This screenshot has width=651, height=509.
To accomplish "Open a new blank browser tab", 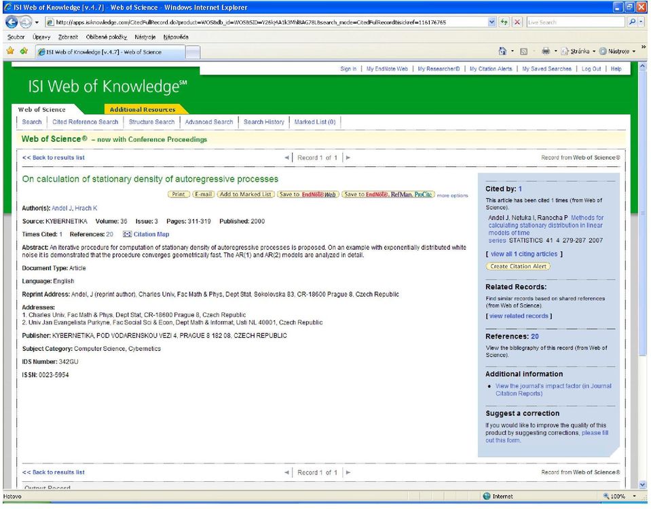I will point(193,52).
